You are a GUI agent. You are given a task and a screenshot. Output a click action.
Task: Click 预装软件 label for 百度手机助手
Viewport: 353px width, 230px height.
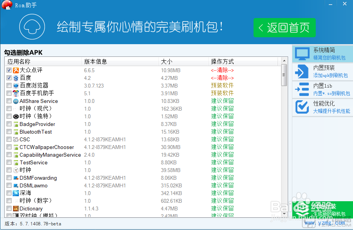point(222,93)
